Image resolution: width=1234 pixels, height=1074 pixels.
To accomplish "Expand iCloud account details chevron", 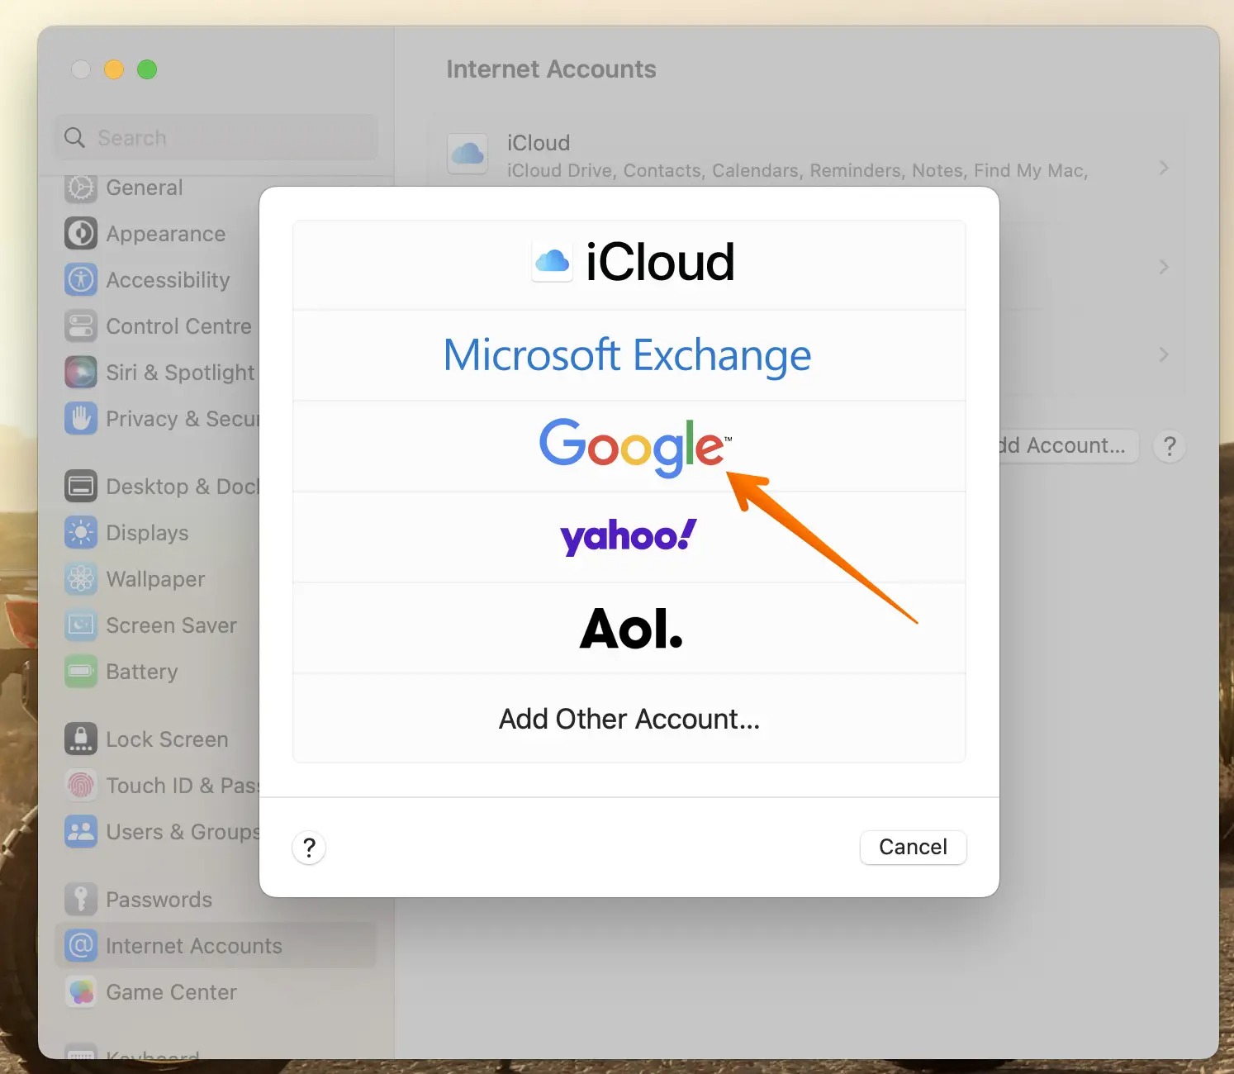I will click(1163, 169).
